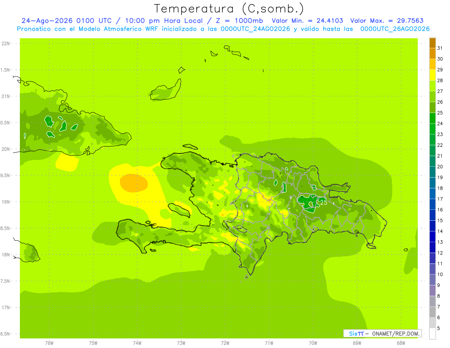This screenshot has height=348, width=450.
Task: Click the "20N" latitude label
Action: [x=6, y=149]
